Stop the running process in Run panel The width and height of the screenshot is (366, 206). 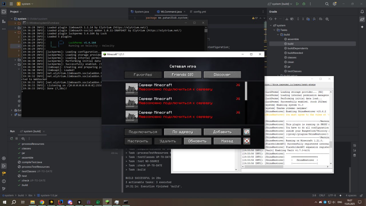[x=17, y=138]
